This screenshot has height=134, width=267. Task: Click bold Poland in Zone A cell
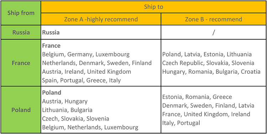click(x=52, y=93)
